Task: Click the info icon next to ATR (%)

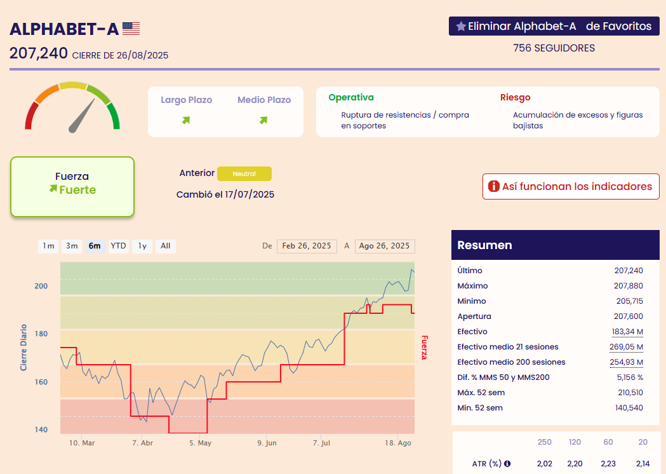Action: click(x=507, y=464)
